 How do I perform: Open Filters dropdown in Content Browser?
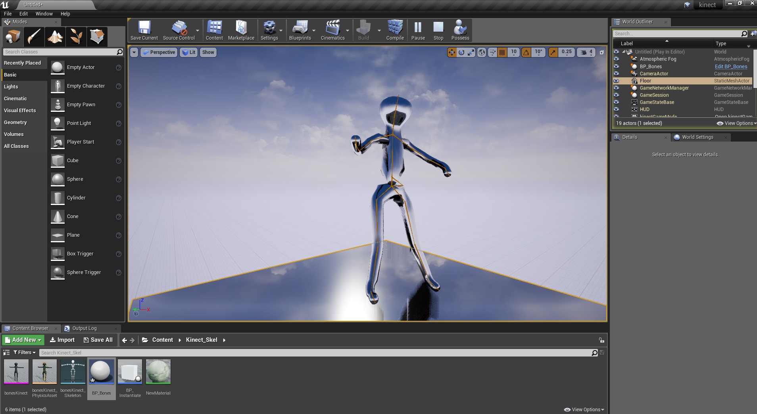pyautogui.click(x=24, y=353)
